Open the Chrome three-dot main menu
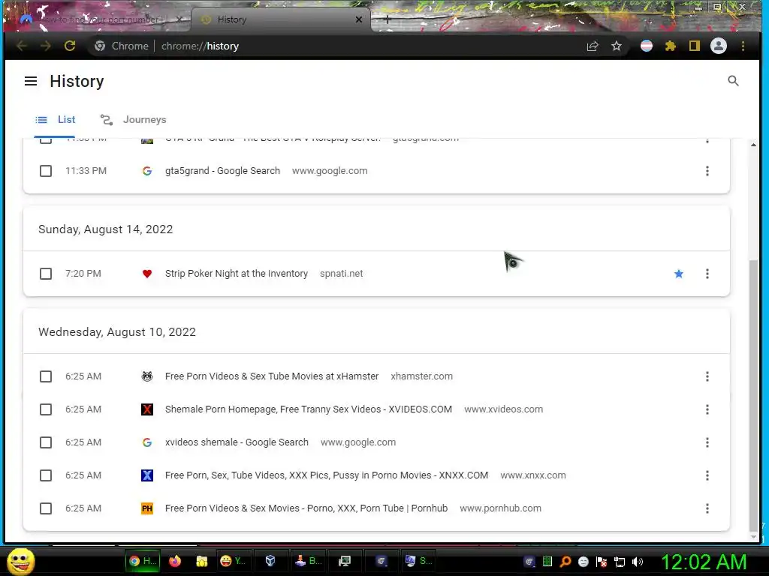 click(743, 46)
